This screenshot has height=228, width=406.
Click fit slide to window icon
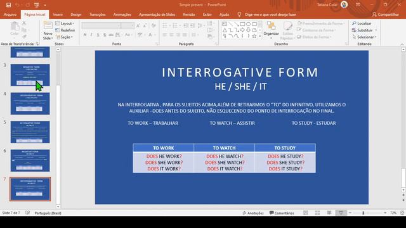click(x=402, y=213)
